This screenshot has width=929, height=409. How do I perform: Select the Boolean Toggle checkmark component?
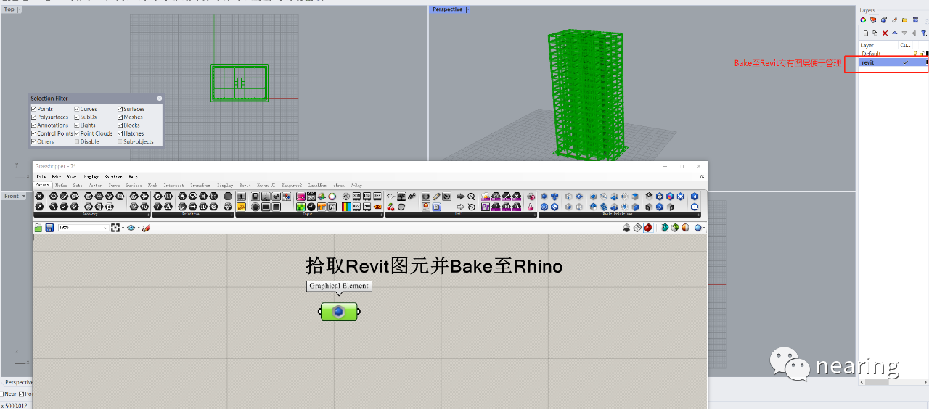coord(276,197)
